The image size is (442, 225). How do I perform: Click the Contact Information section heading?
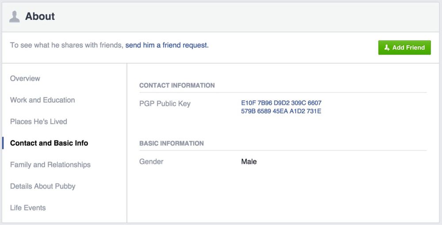[x=177, y=86]
